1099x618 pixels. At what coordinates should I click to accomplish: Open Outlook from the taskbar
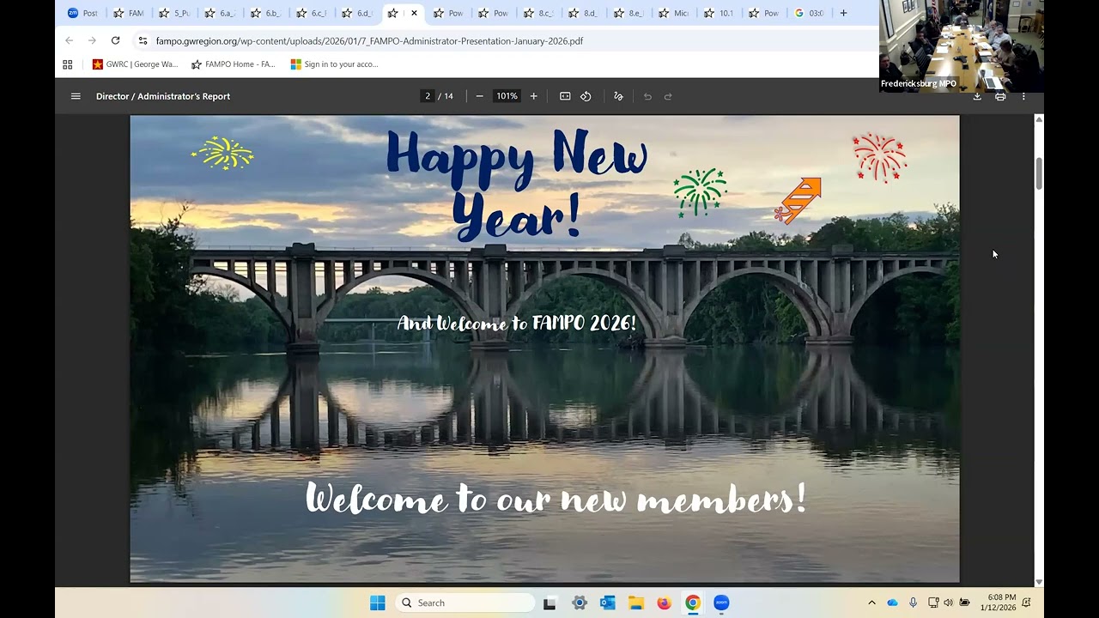coord(608,603)
